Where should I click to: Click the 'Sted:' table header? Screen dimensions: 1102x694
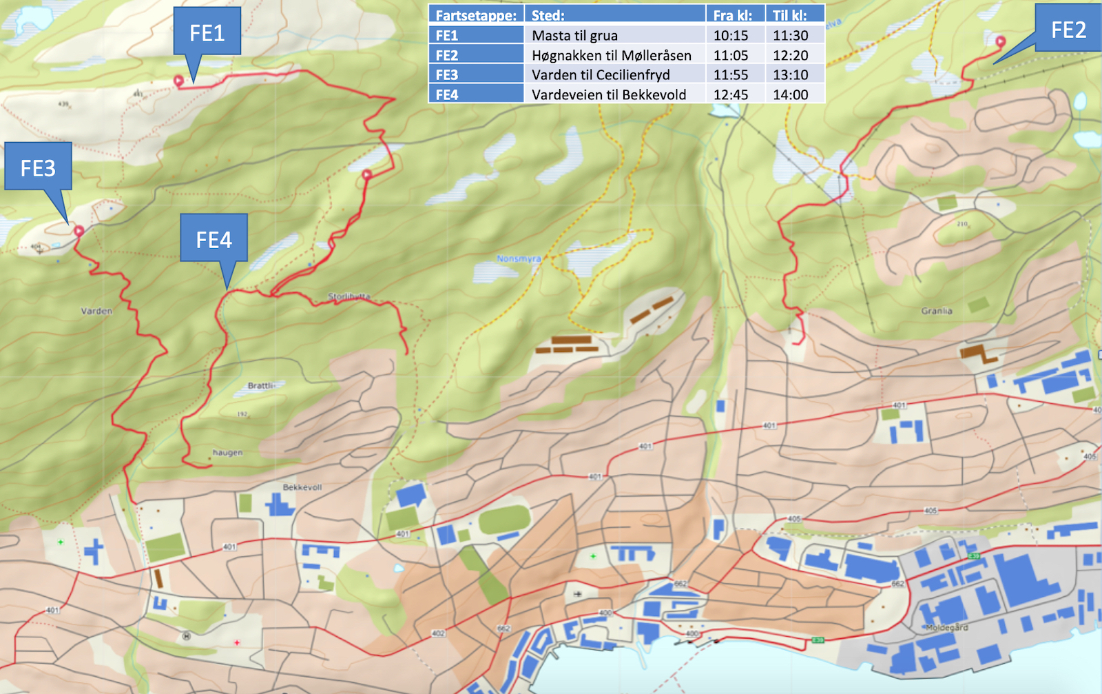(x=615, y=15)
